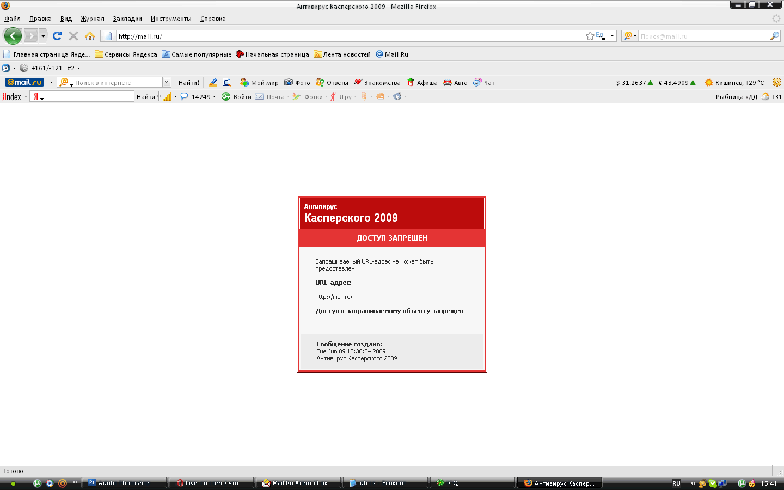Switch to Adobe Photoshop in the taskbar
This screenshot has width=784, height=490.
pyautogui.click(x=124, y=483)
